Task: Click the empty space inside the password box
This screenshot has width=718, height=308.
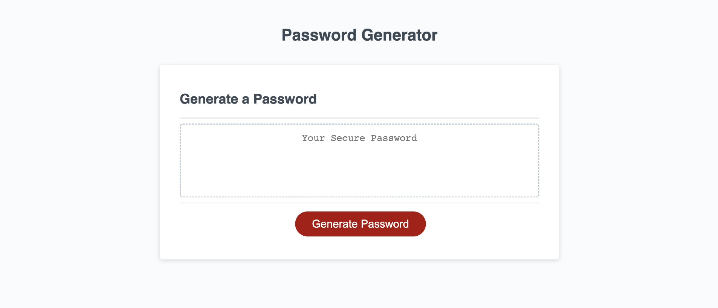Action: 359,177
